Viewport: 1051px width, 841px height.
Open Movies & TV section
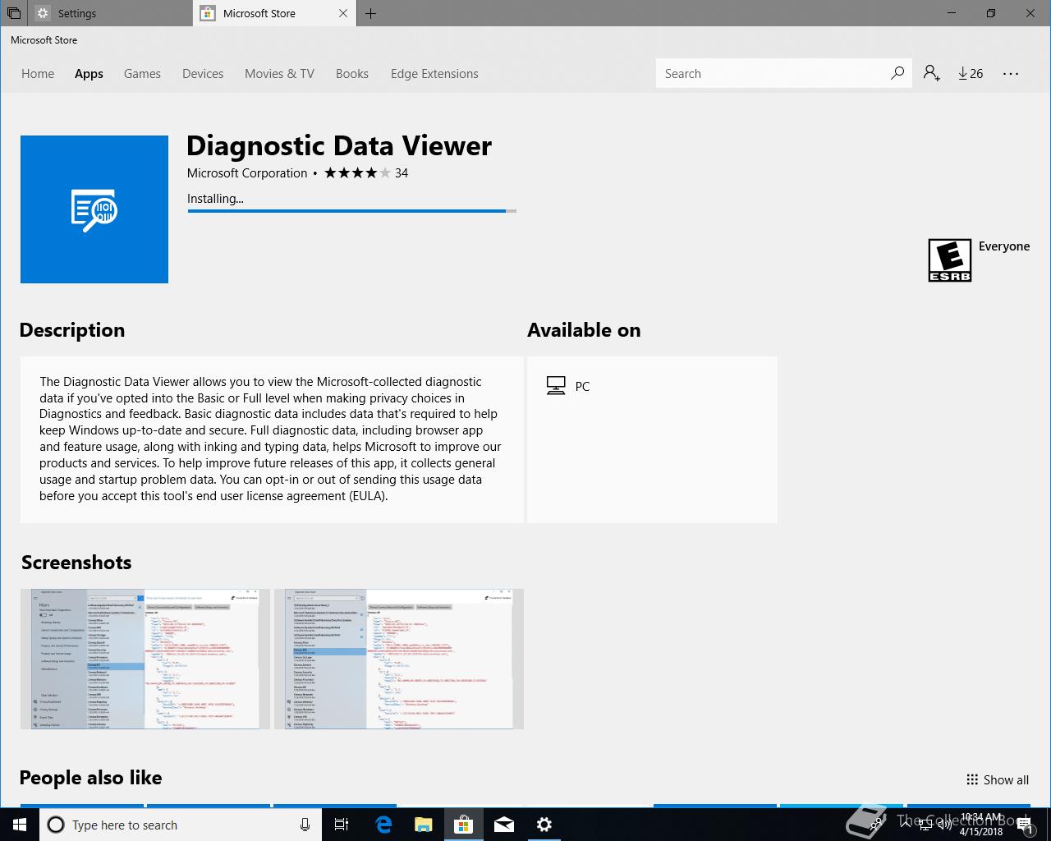279,74
